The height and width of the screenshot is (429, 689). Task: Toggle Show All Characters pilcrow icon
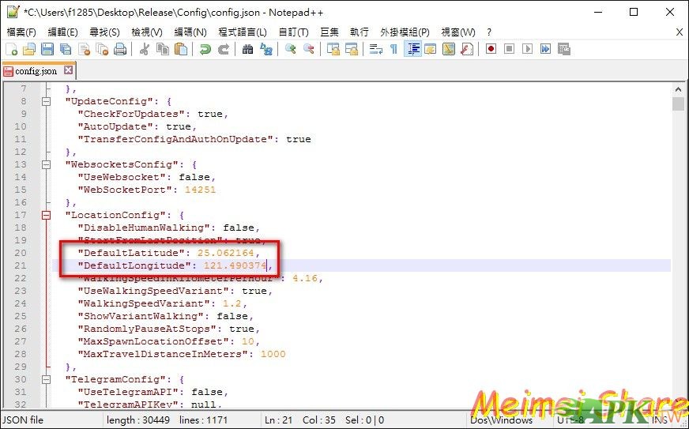click(393, 49)
